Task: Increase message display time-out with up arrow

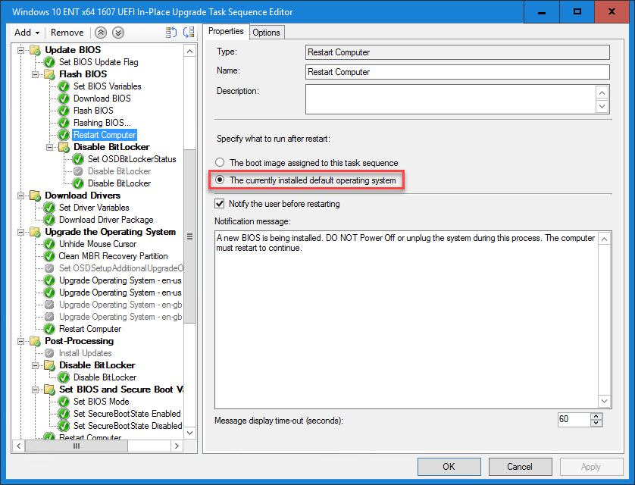Action: pos(596,416)
